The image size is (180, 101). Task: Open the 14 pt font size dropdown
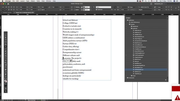(x=163, y=7)
